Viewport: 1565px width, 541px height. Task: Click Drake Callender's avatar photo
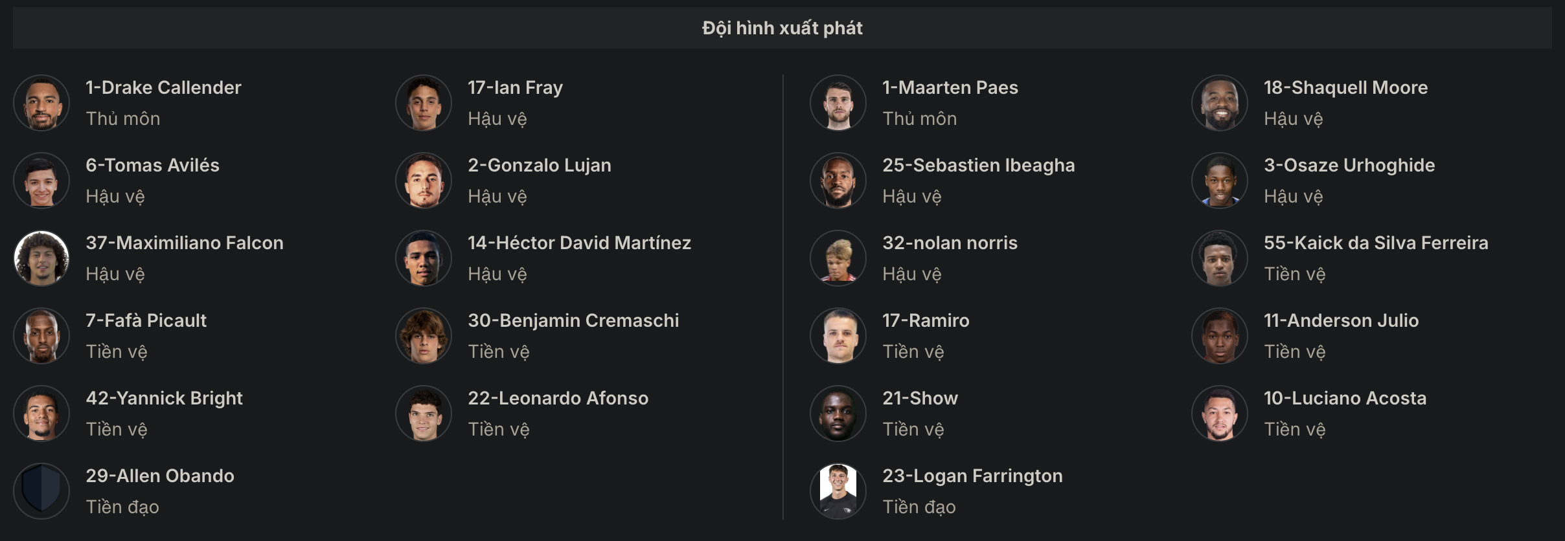coord(41,103)
